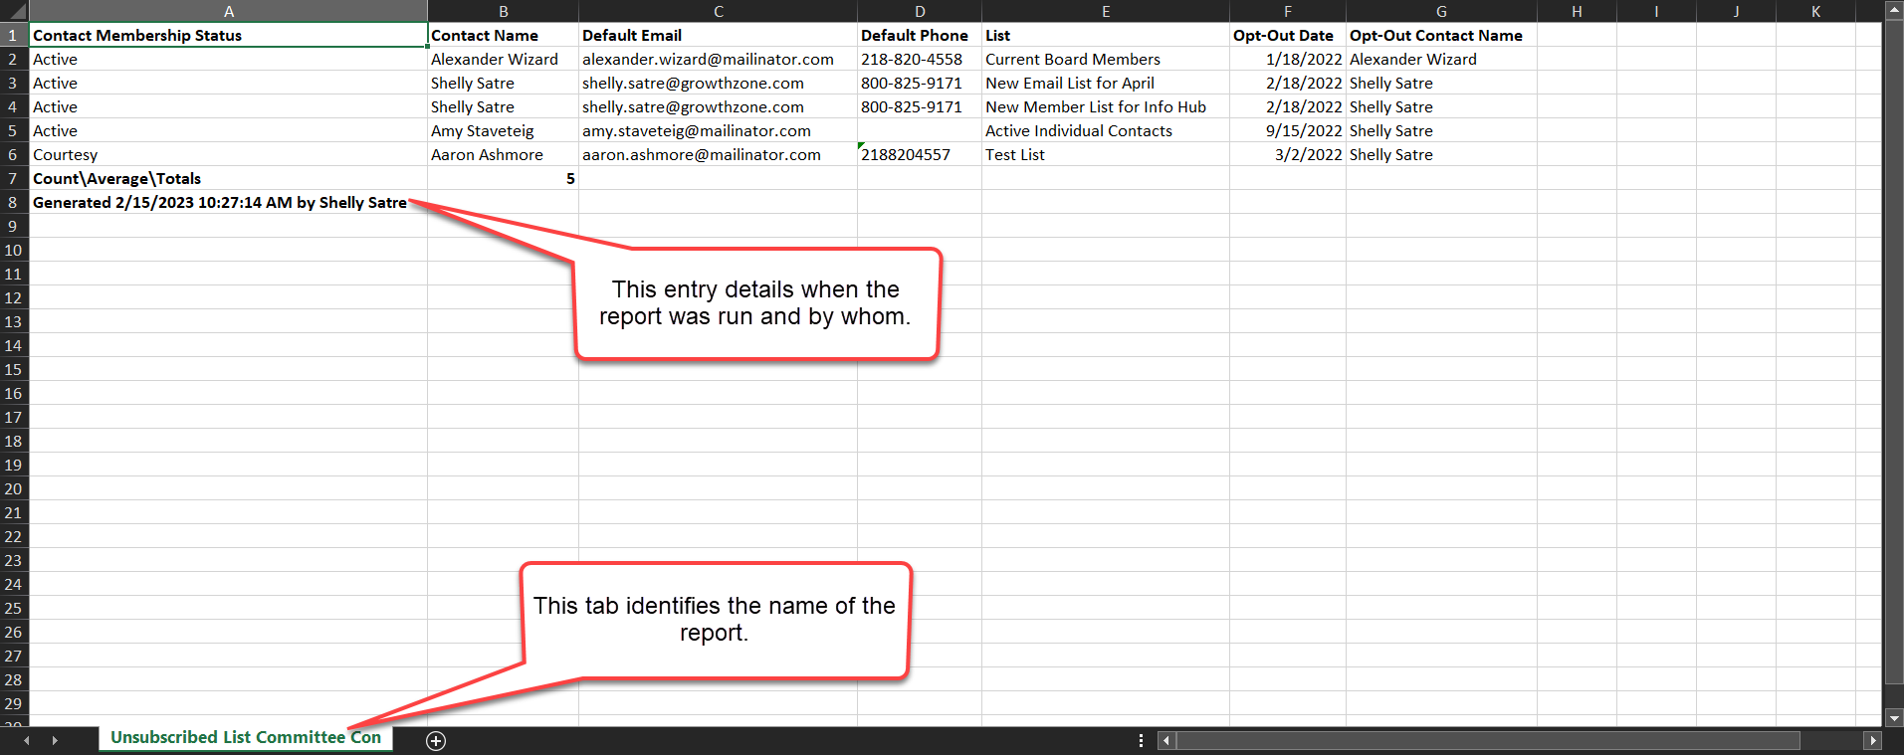Viewport: 1904px width, 755px height.
Task: Select the alexander.wizard@mailinator.com email cell
Action: coord(717,60)
